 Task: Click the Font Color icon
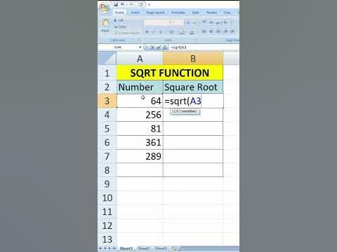click(192, 32)
